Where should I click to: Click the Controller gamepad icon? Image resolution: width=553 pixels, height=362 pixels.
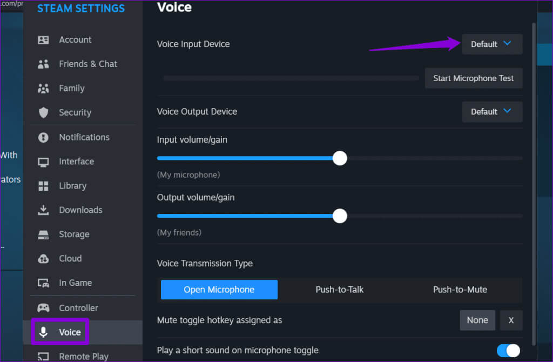coord(44,308)
